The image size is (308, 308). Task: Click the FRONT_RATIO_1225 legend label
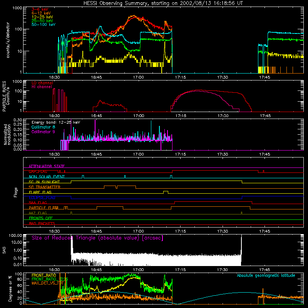pyautogui.click(x=50, y=279)
